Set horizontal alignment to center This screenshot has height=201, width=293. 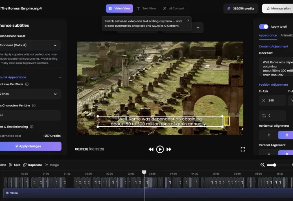pos(286,135)
